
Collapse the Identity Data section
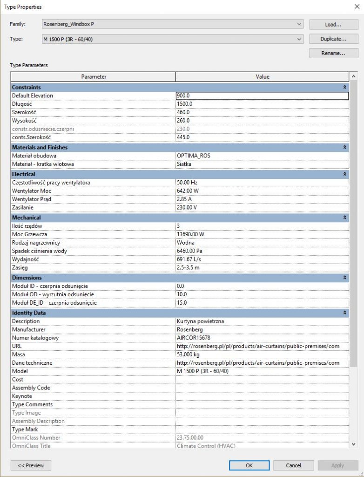coord(344,313)
